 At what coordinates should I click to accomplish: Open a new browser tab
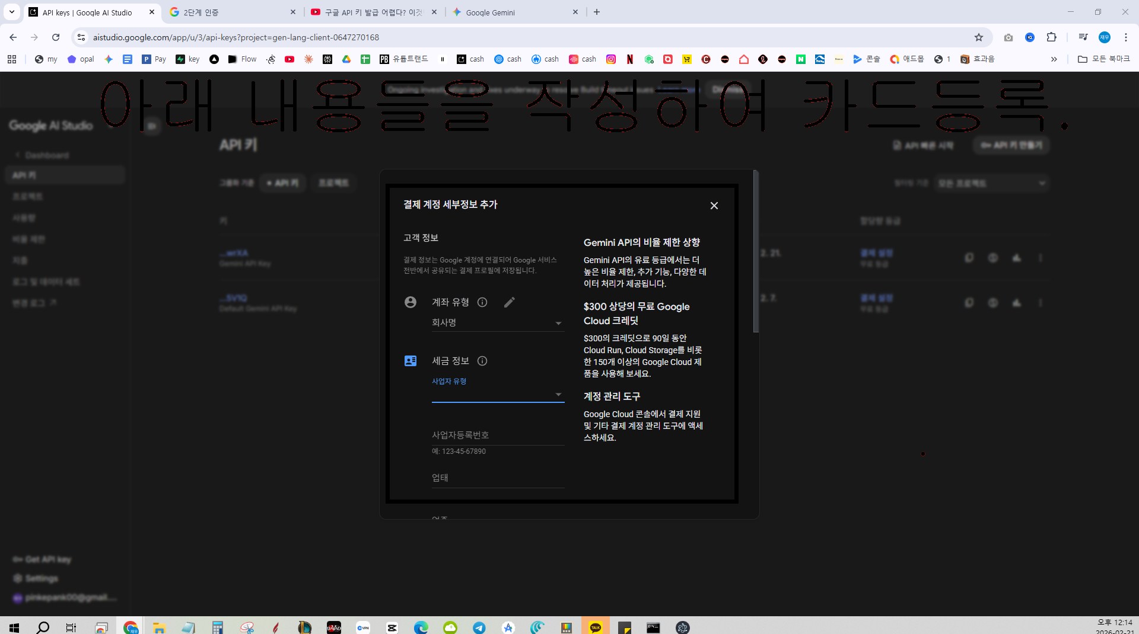(x=597, y=12)
